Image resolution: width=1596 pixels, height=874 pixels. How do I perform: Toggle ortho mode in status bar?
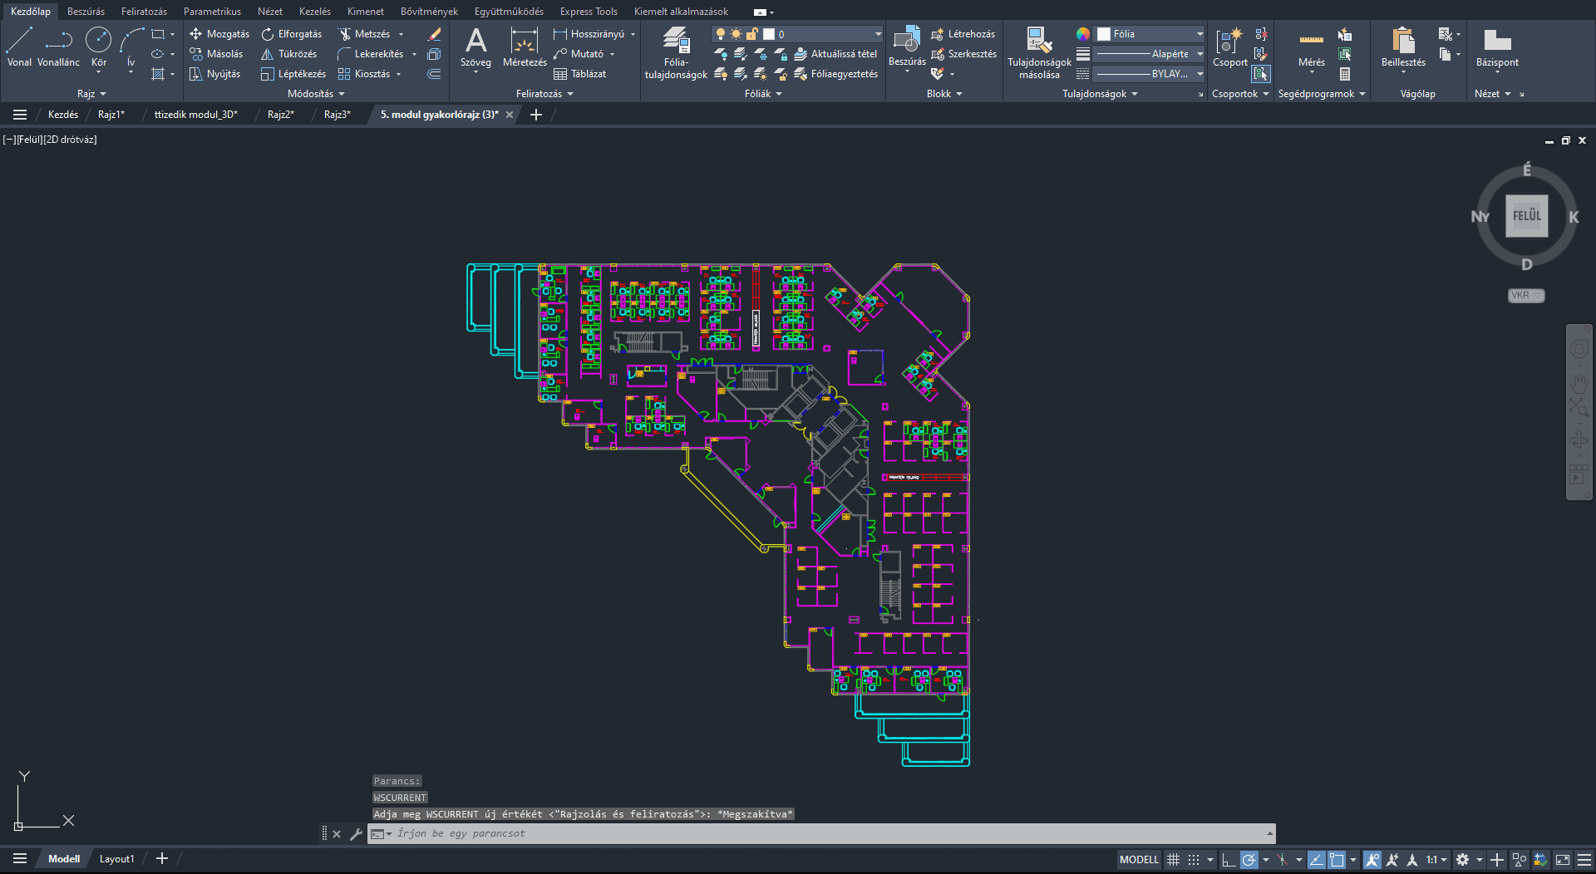click(1228, 860)
